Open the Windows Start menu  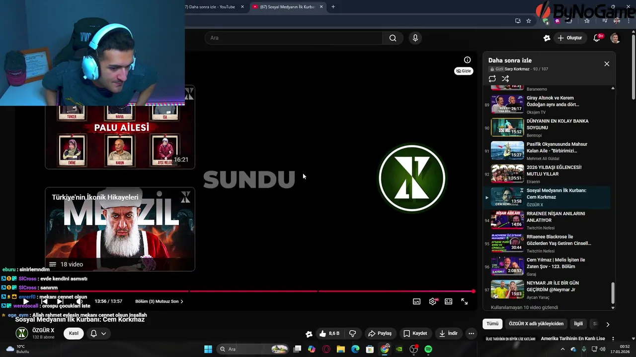tap(208, 349)
